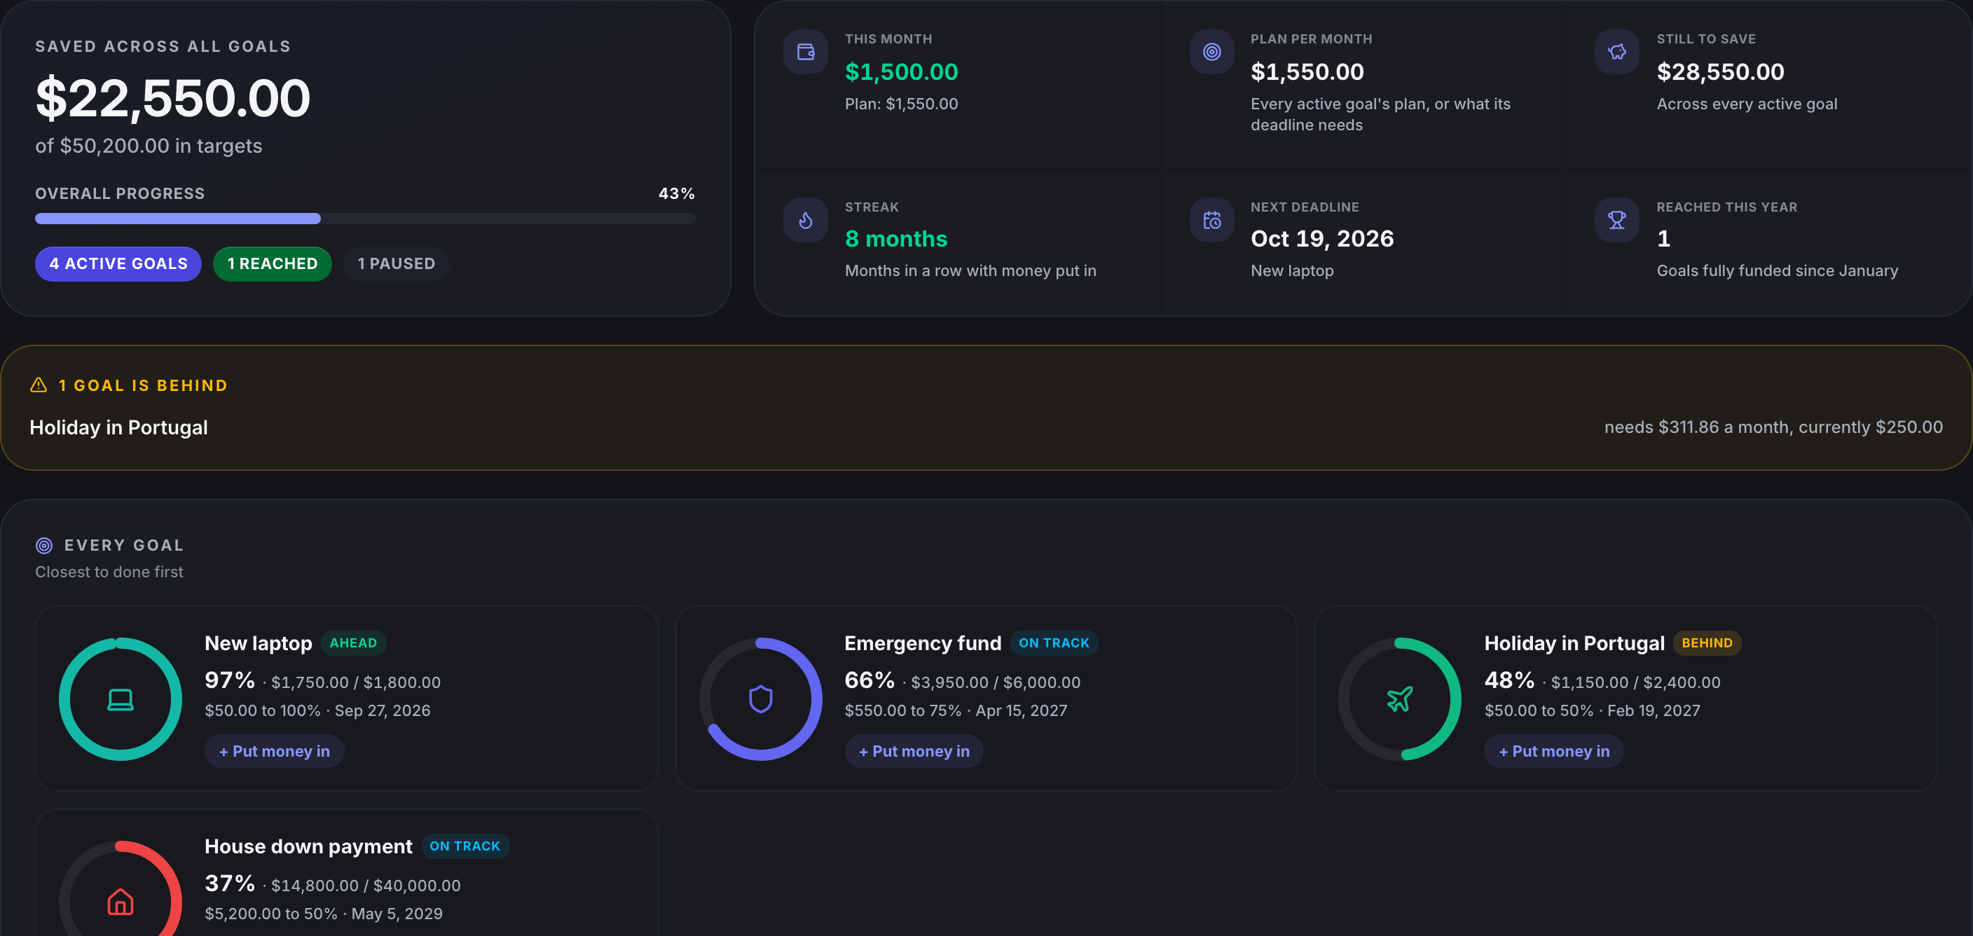Click the '$50.00 to 50% · Feb 19, 2027' line
The height and width of the screenshot is (936, 1973).
[x=1593, y=711]
